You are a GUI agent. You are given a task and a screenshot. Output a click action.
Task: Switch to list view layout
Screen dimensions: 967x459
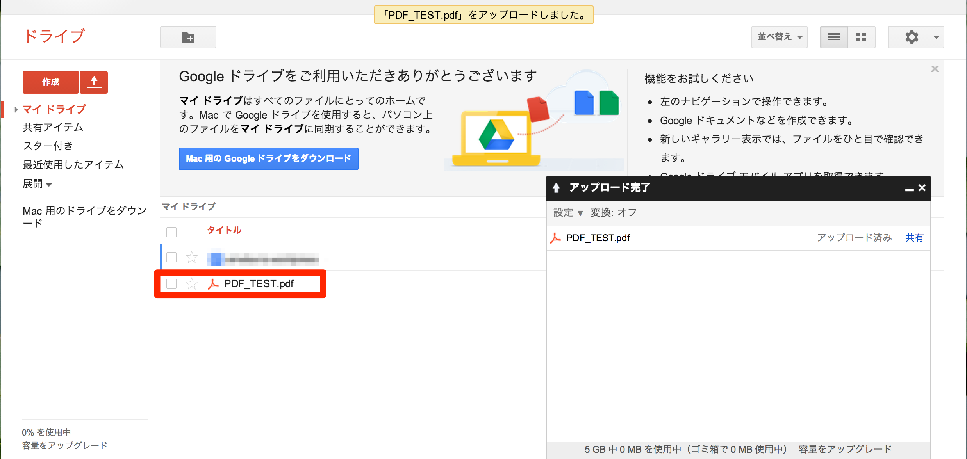pos(834,37)
